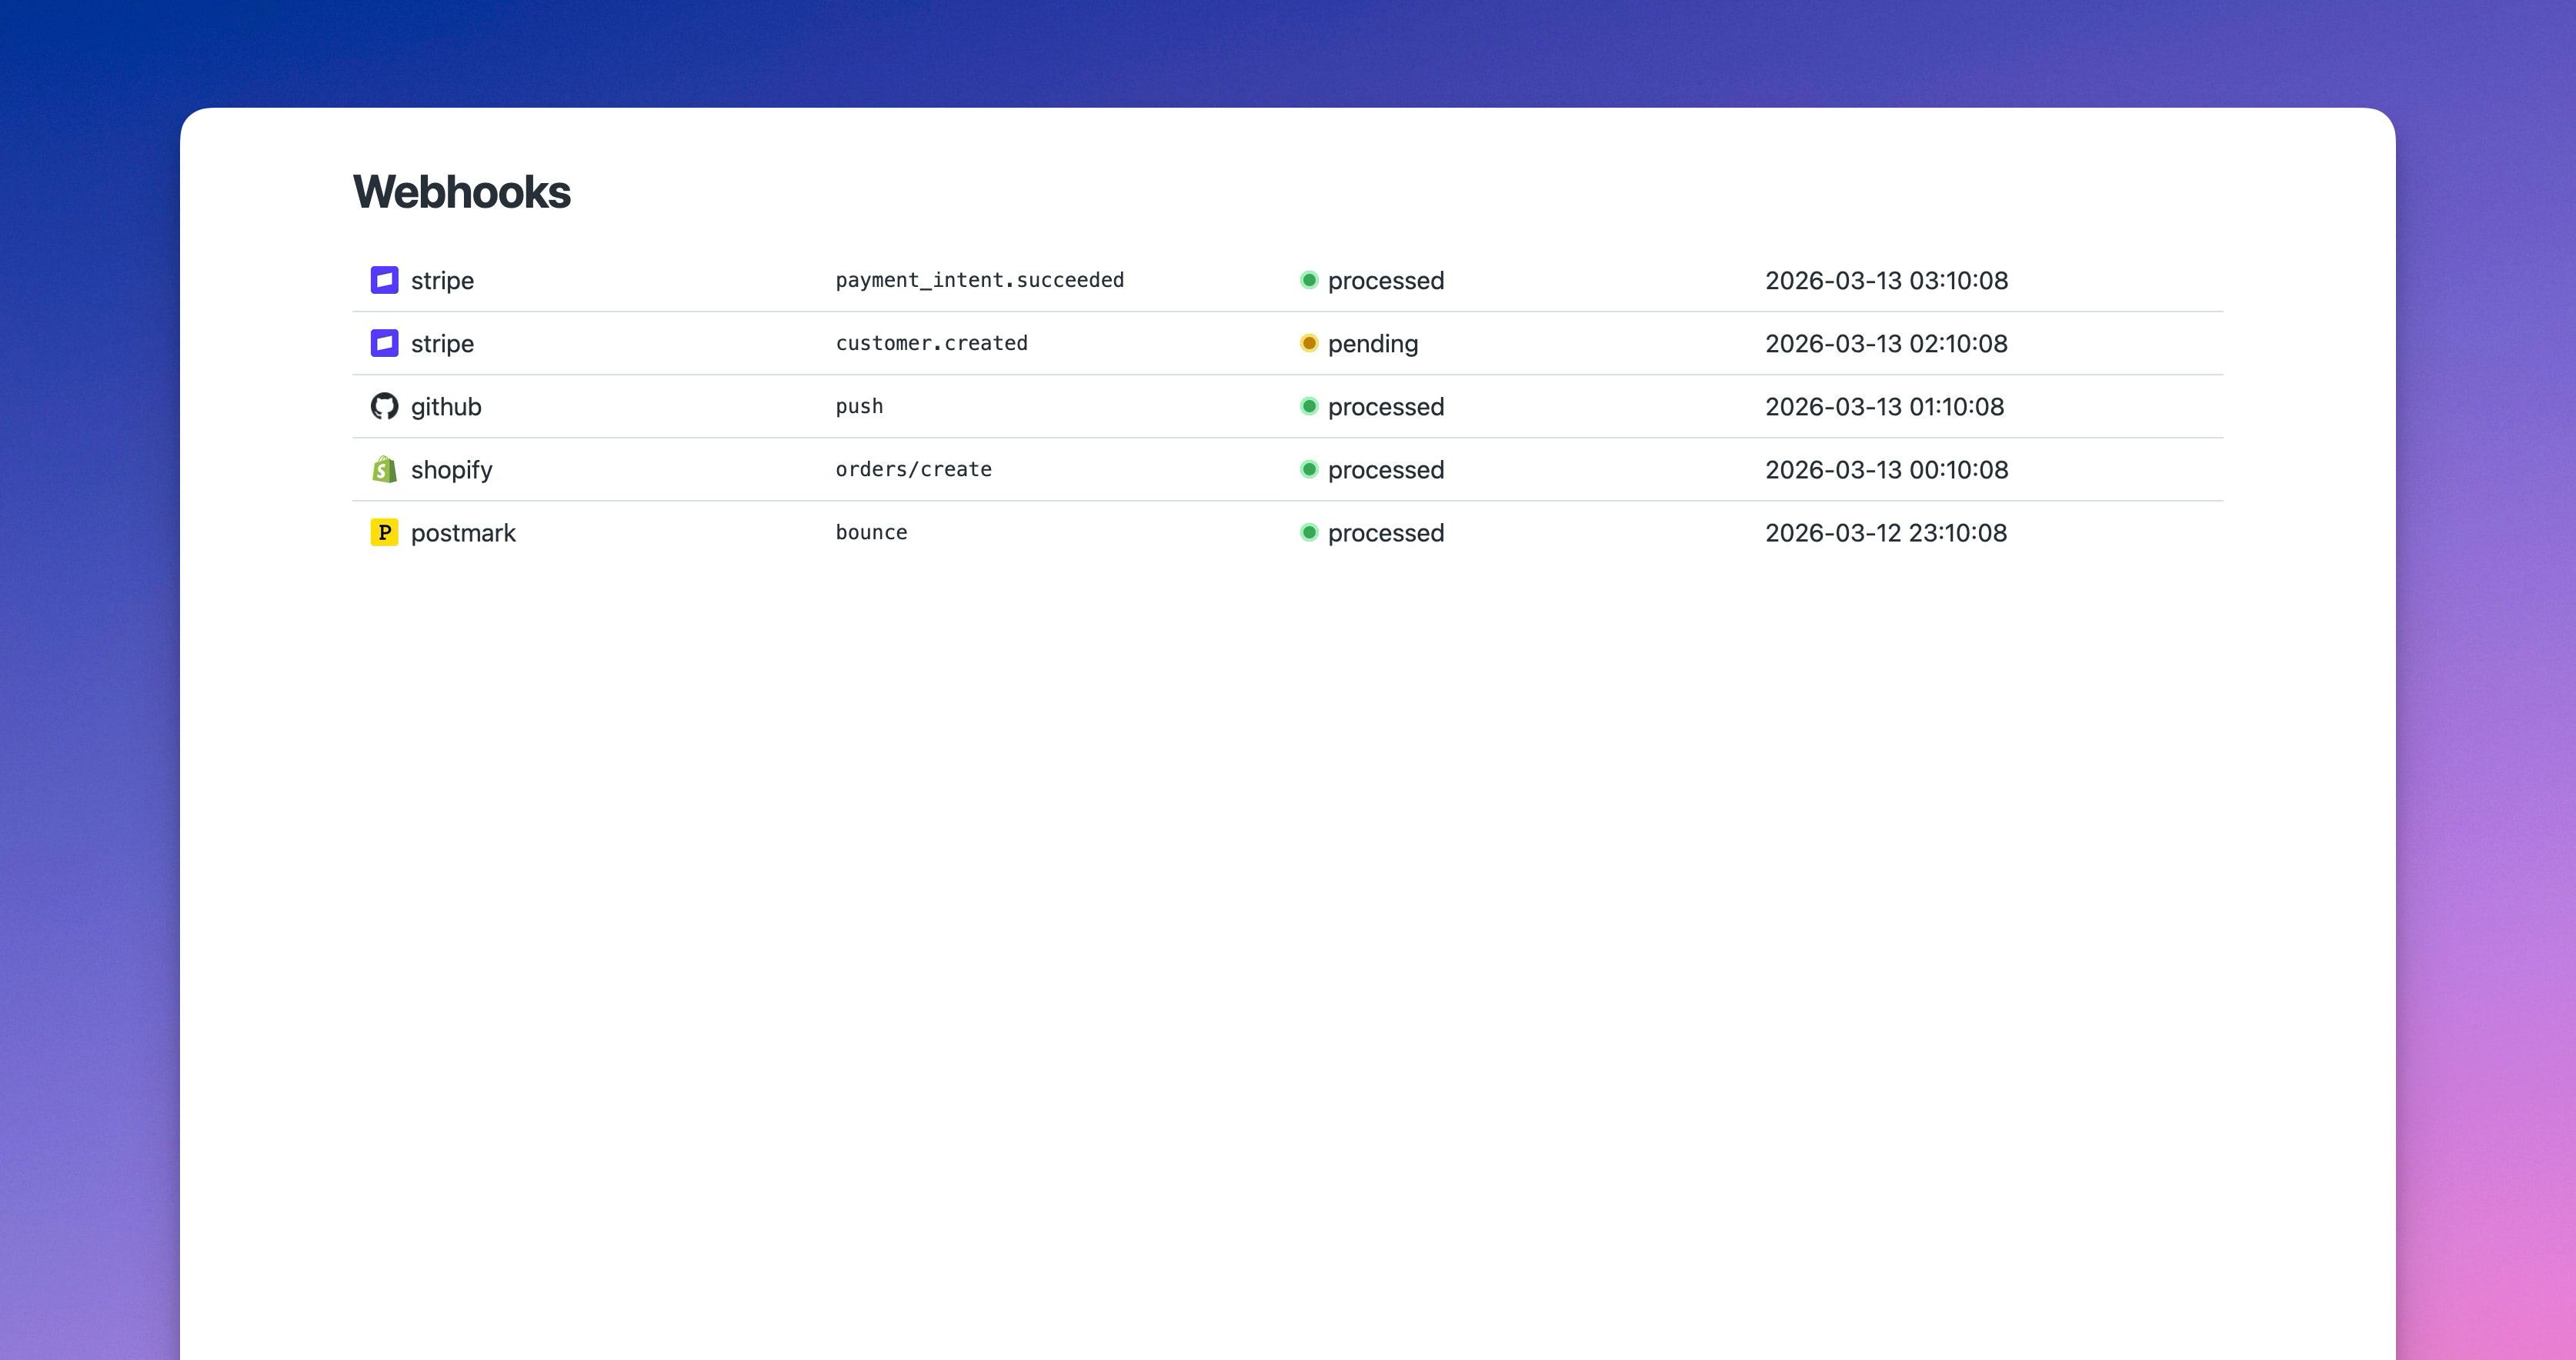
Task: Click the green status dot on the push row
Action: [1310, 406]
